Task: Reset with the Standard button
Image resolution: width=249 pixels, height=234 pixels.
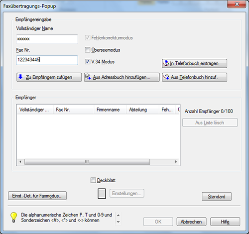Action: tap(217, 197)
